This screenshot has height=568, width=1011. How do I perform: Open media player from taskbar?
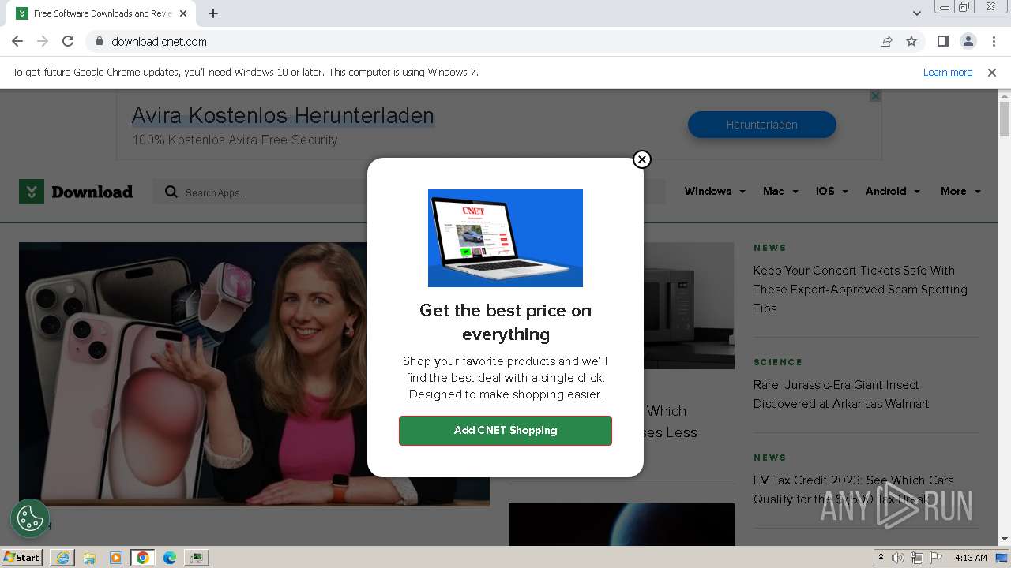coord(116,558)
